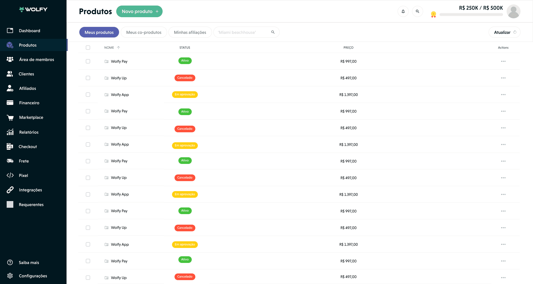Open Marketplace via the cart icon
533x284 pixels.
point(10,118)
